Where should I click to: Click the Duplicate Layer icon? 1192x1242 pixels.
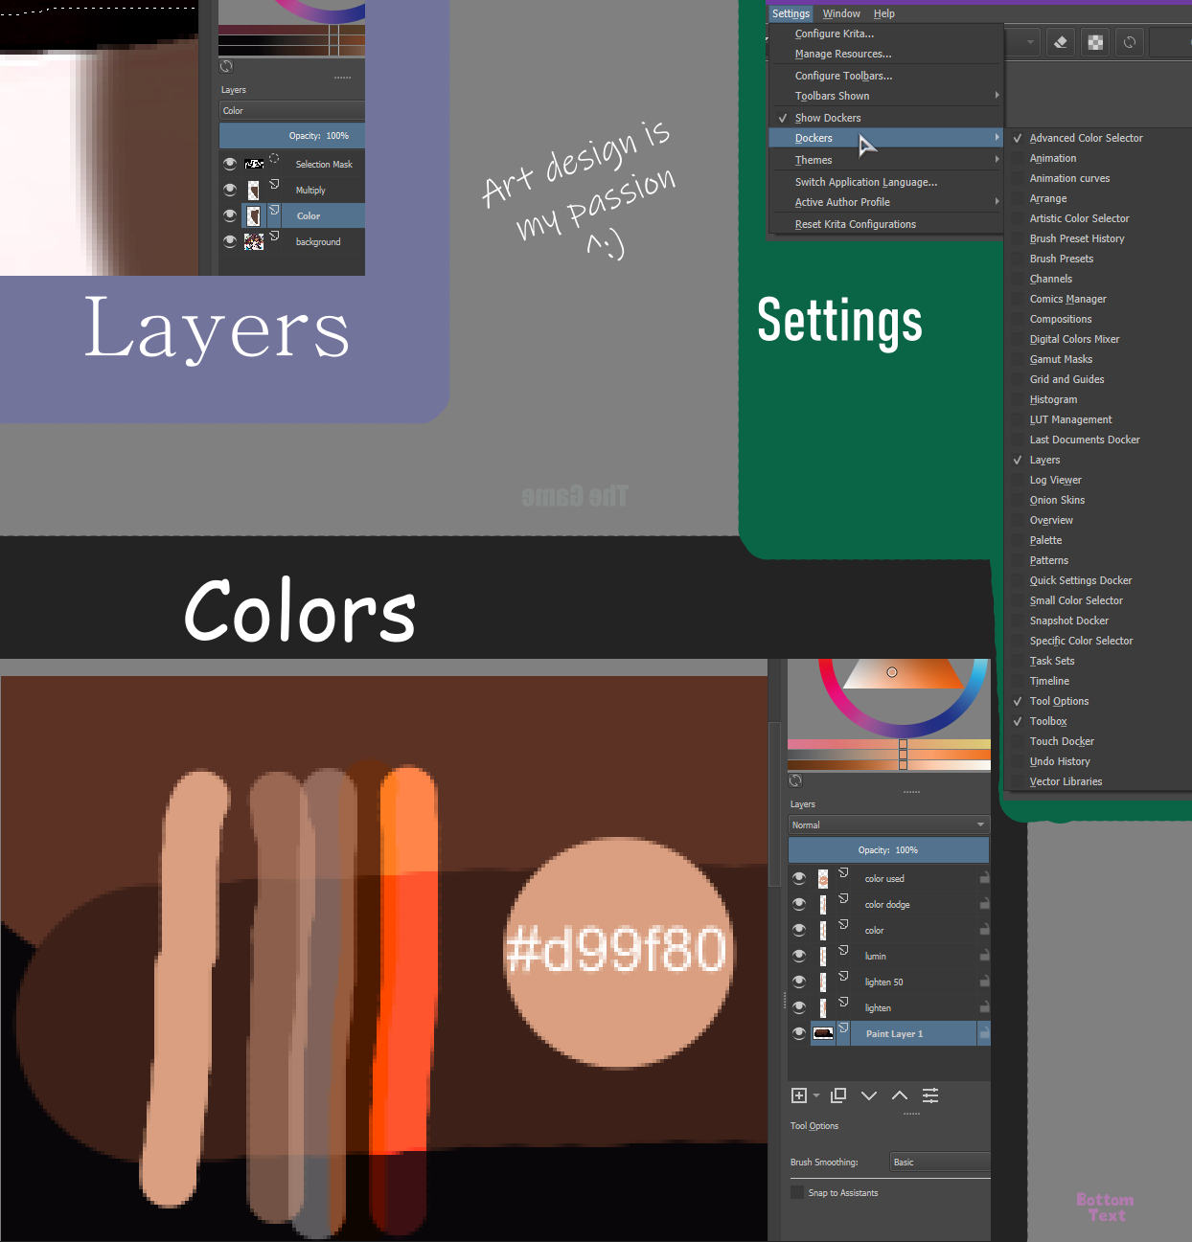coord(838,1095)
